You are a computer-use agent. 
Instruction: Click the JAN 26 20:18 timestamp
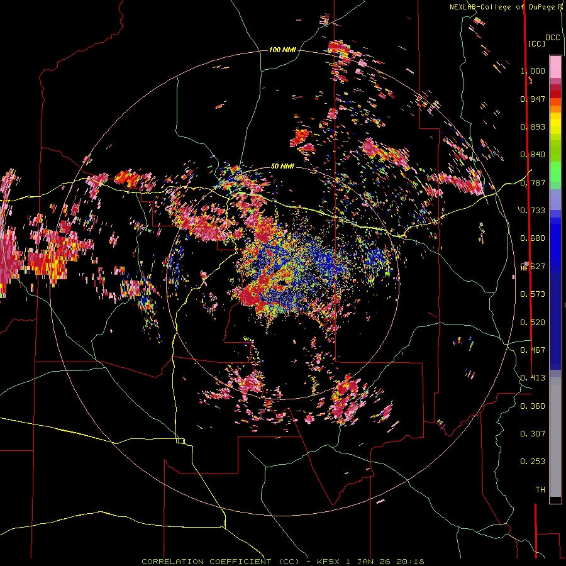(x=391, y=562)
